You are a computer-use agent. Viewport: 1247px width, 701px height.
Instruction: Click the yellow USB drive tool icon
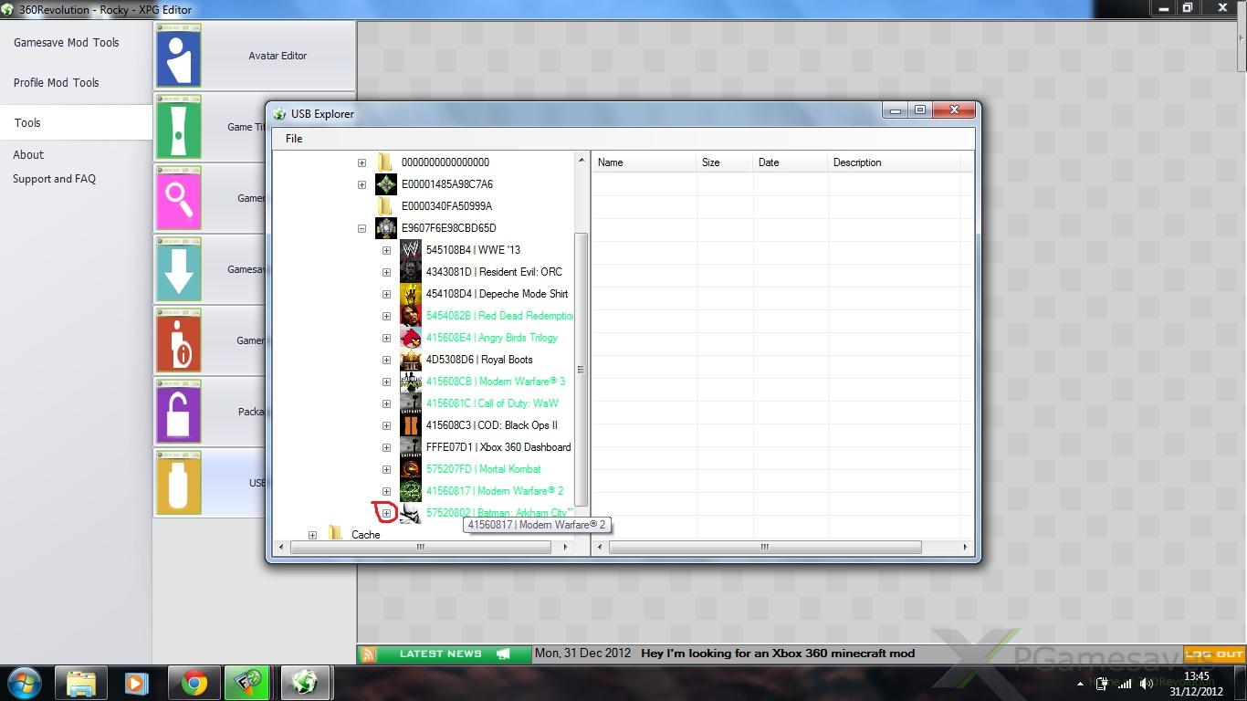(178, 482)
